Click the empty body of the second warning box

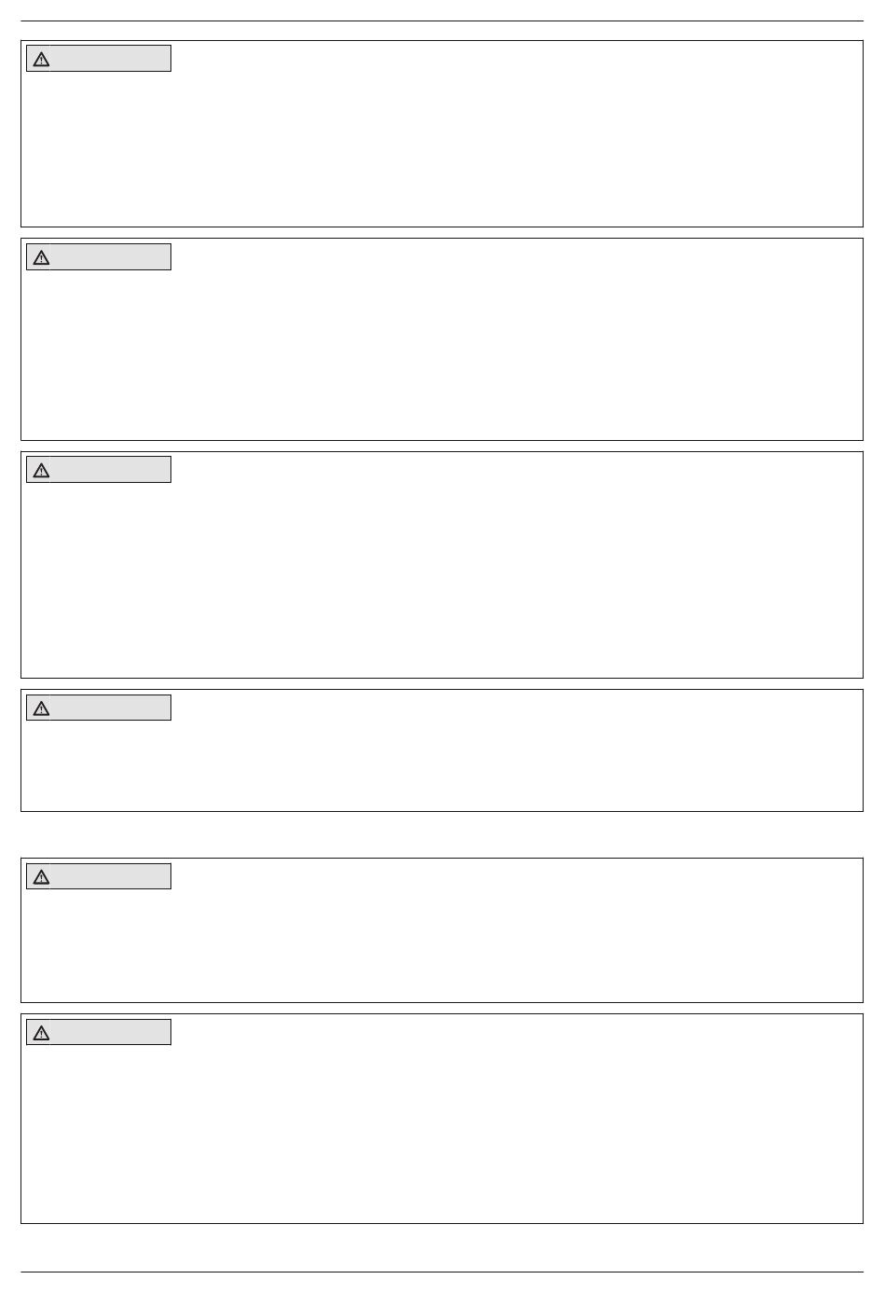click(x=442, y=354)
